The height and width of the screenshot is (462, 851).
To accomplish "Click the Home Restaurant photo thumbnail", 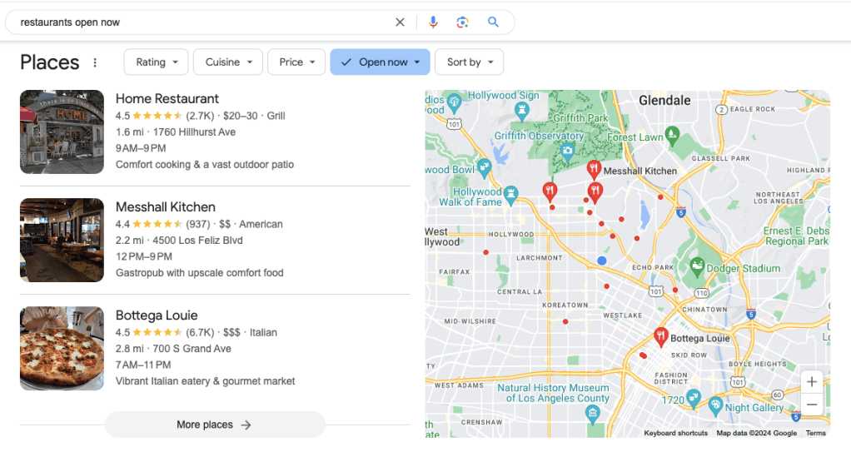I will [x=62, y=132].
